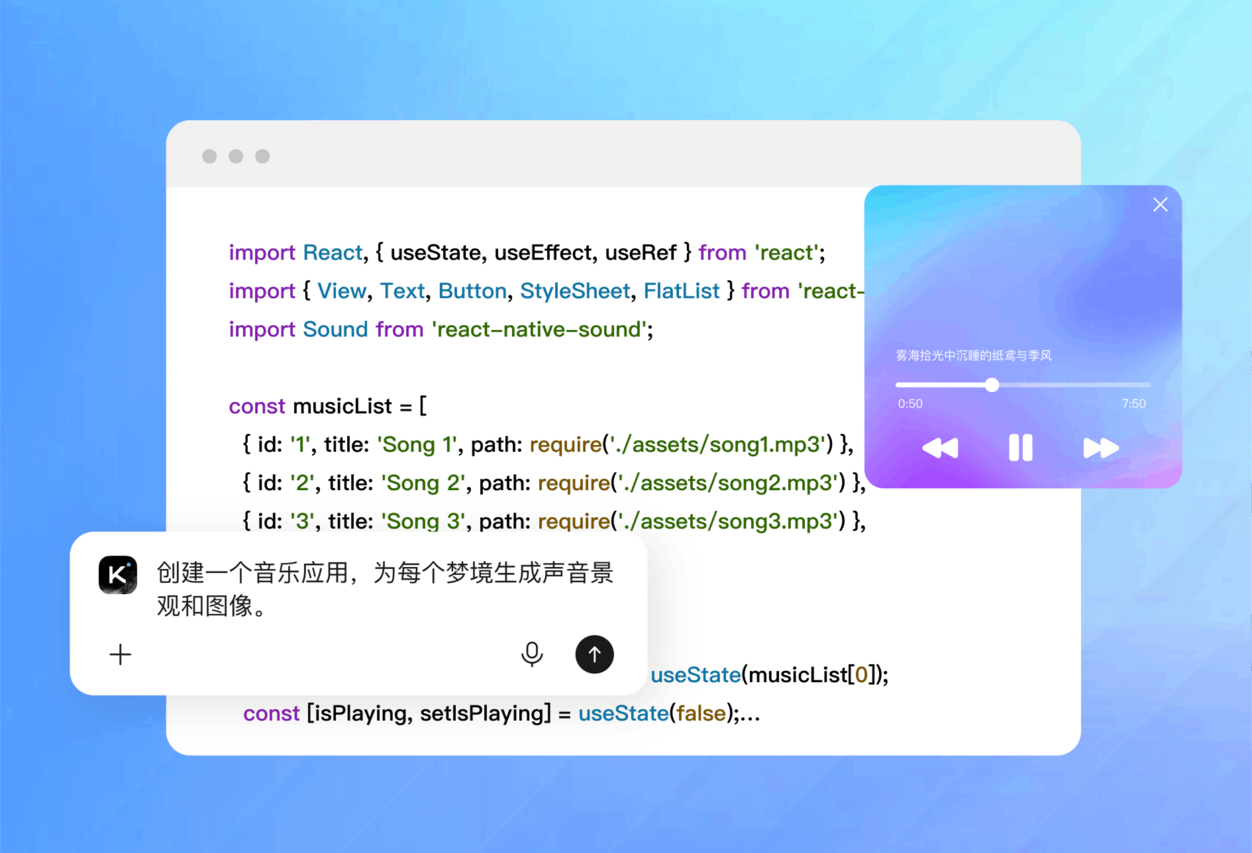Activate the microphone voice input
Viewport: 1252px width, 853px height.
531,654
